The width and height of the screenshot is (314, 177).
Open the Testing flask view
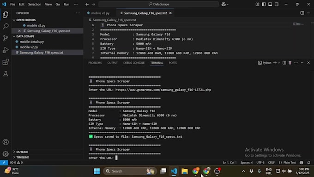click(6, 73)
